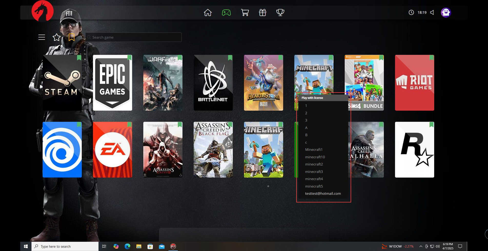
Task: Select minecraft10 license in the list
Action: (315, 157)
